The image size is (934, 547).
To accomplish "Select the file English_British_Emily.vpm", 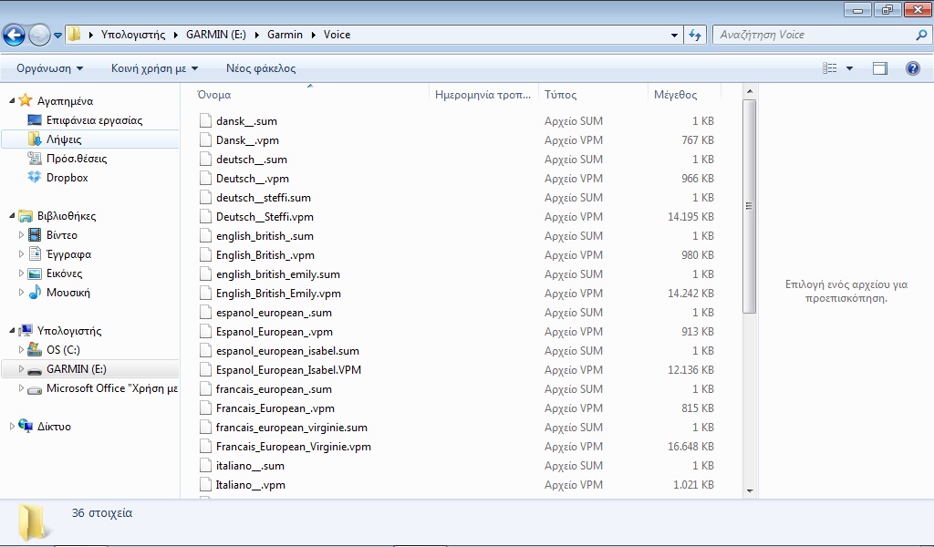I will pos(278,294).
